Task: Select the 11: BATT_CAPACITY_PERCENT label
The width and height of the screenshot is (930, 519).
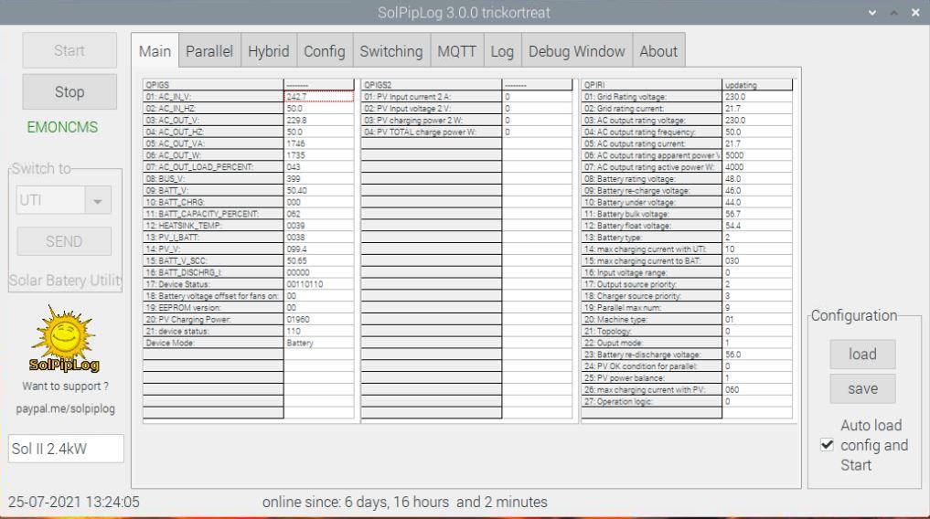Action: (x=213, y=214)
